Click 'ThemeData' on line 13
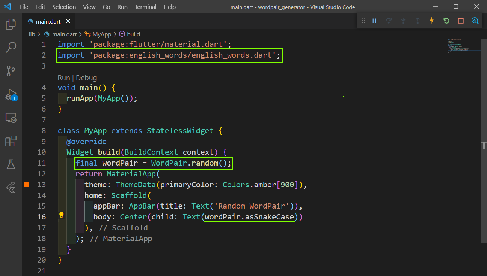The image size is (487, 276). click(136, 185)
